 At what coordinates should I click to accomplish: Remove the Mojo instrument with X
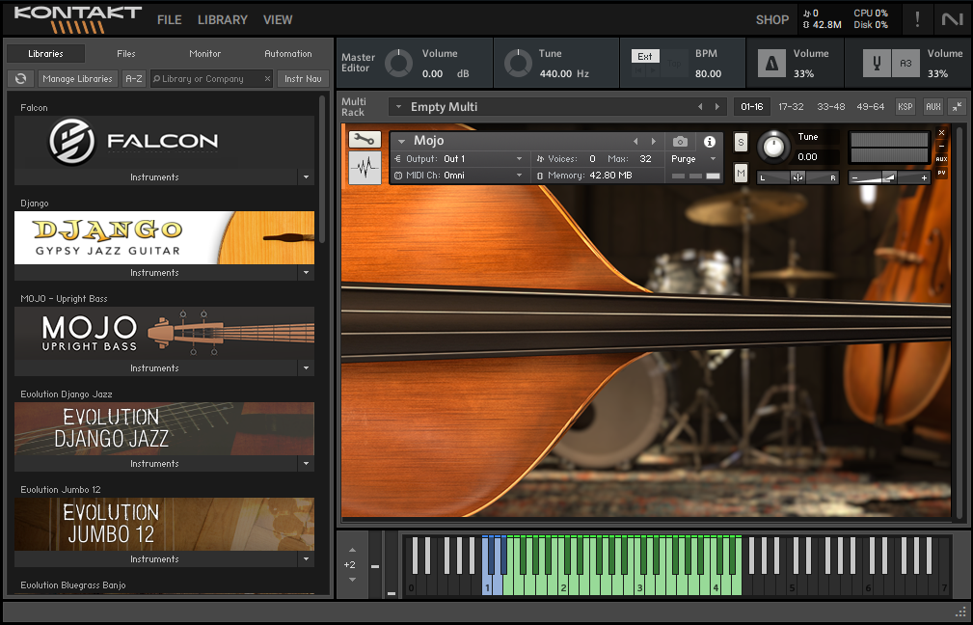[x=941, y=133]
